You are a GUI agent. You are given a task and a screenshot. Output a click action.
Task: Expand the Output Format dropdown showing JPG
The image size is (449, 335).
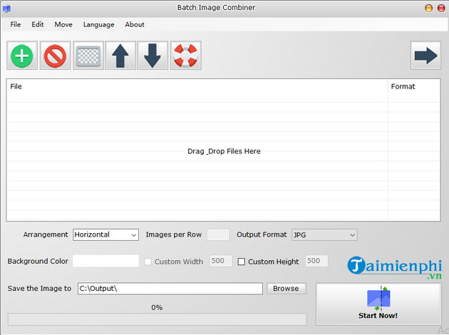[x=324, y=234]
